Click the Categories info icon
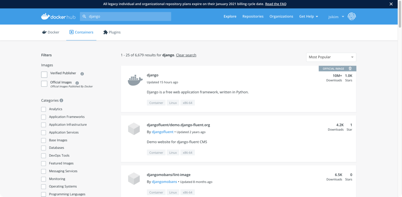Image resolution: width=402 pixels, height=197 pixels. click(x=61, y=101)
